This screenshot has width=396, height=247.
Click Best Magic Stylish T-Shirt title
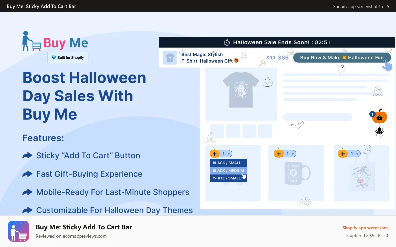pos(210,58)
